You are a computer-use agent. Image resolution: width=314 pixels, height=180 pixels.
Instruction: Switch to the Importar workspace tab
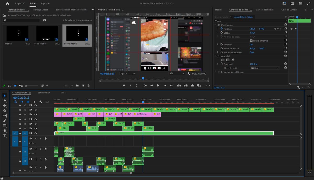coord(20,4)
